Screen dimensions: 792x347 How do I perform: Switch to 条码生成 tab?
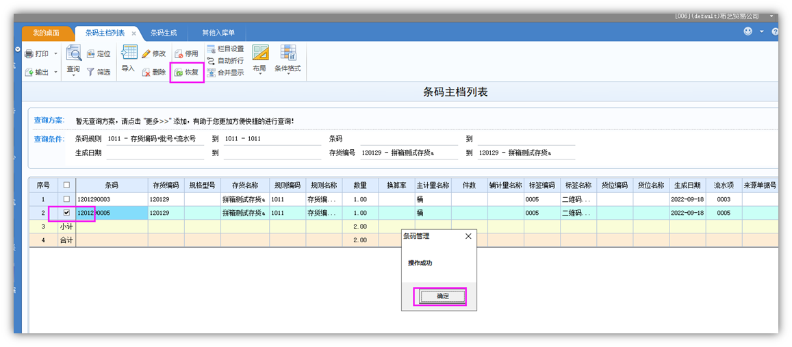[x=164, y=33]
